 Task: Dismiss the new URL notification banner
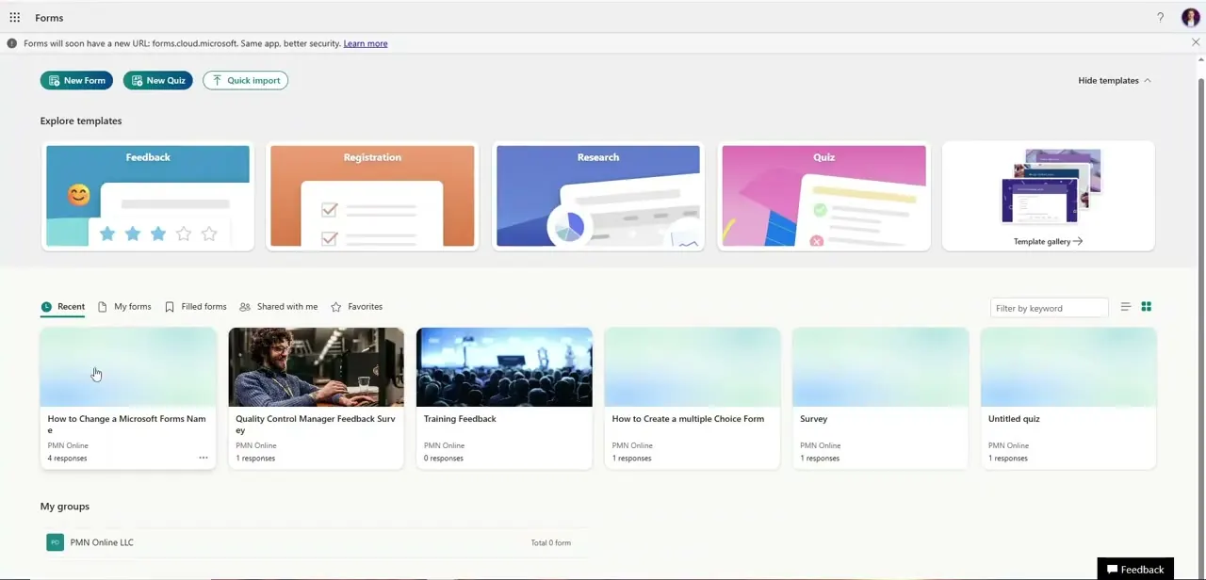coord(1196,43)
